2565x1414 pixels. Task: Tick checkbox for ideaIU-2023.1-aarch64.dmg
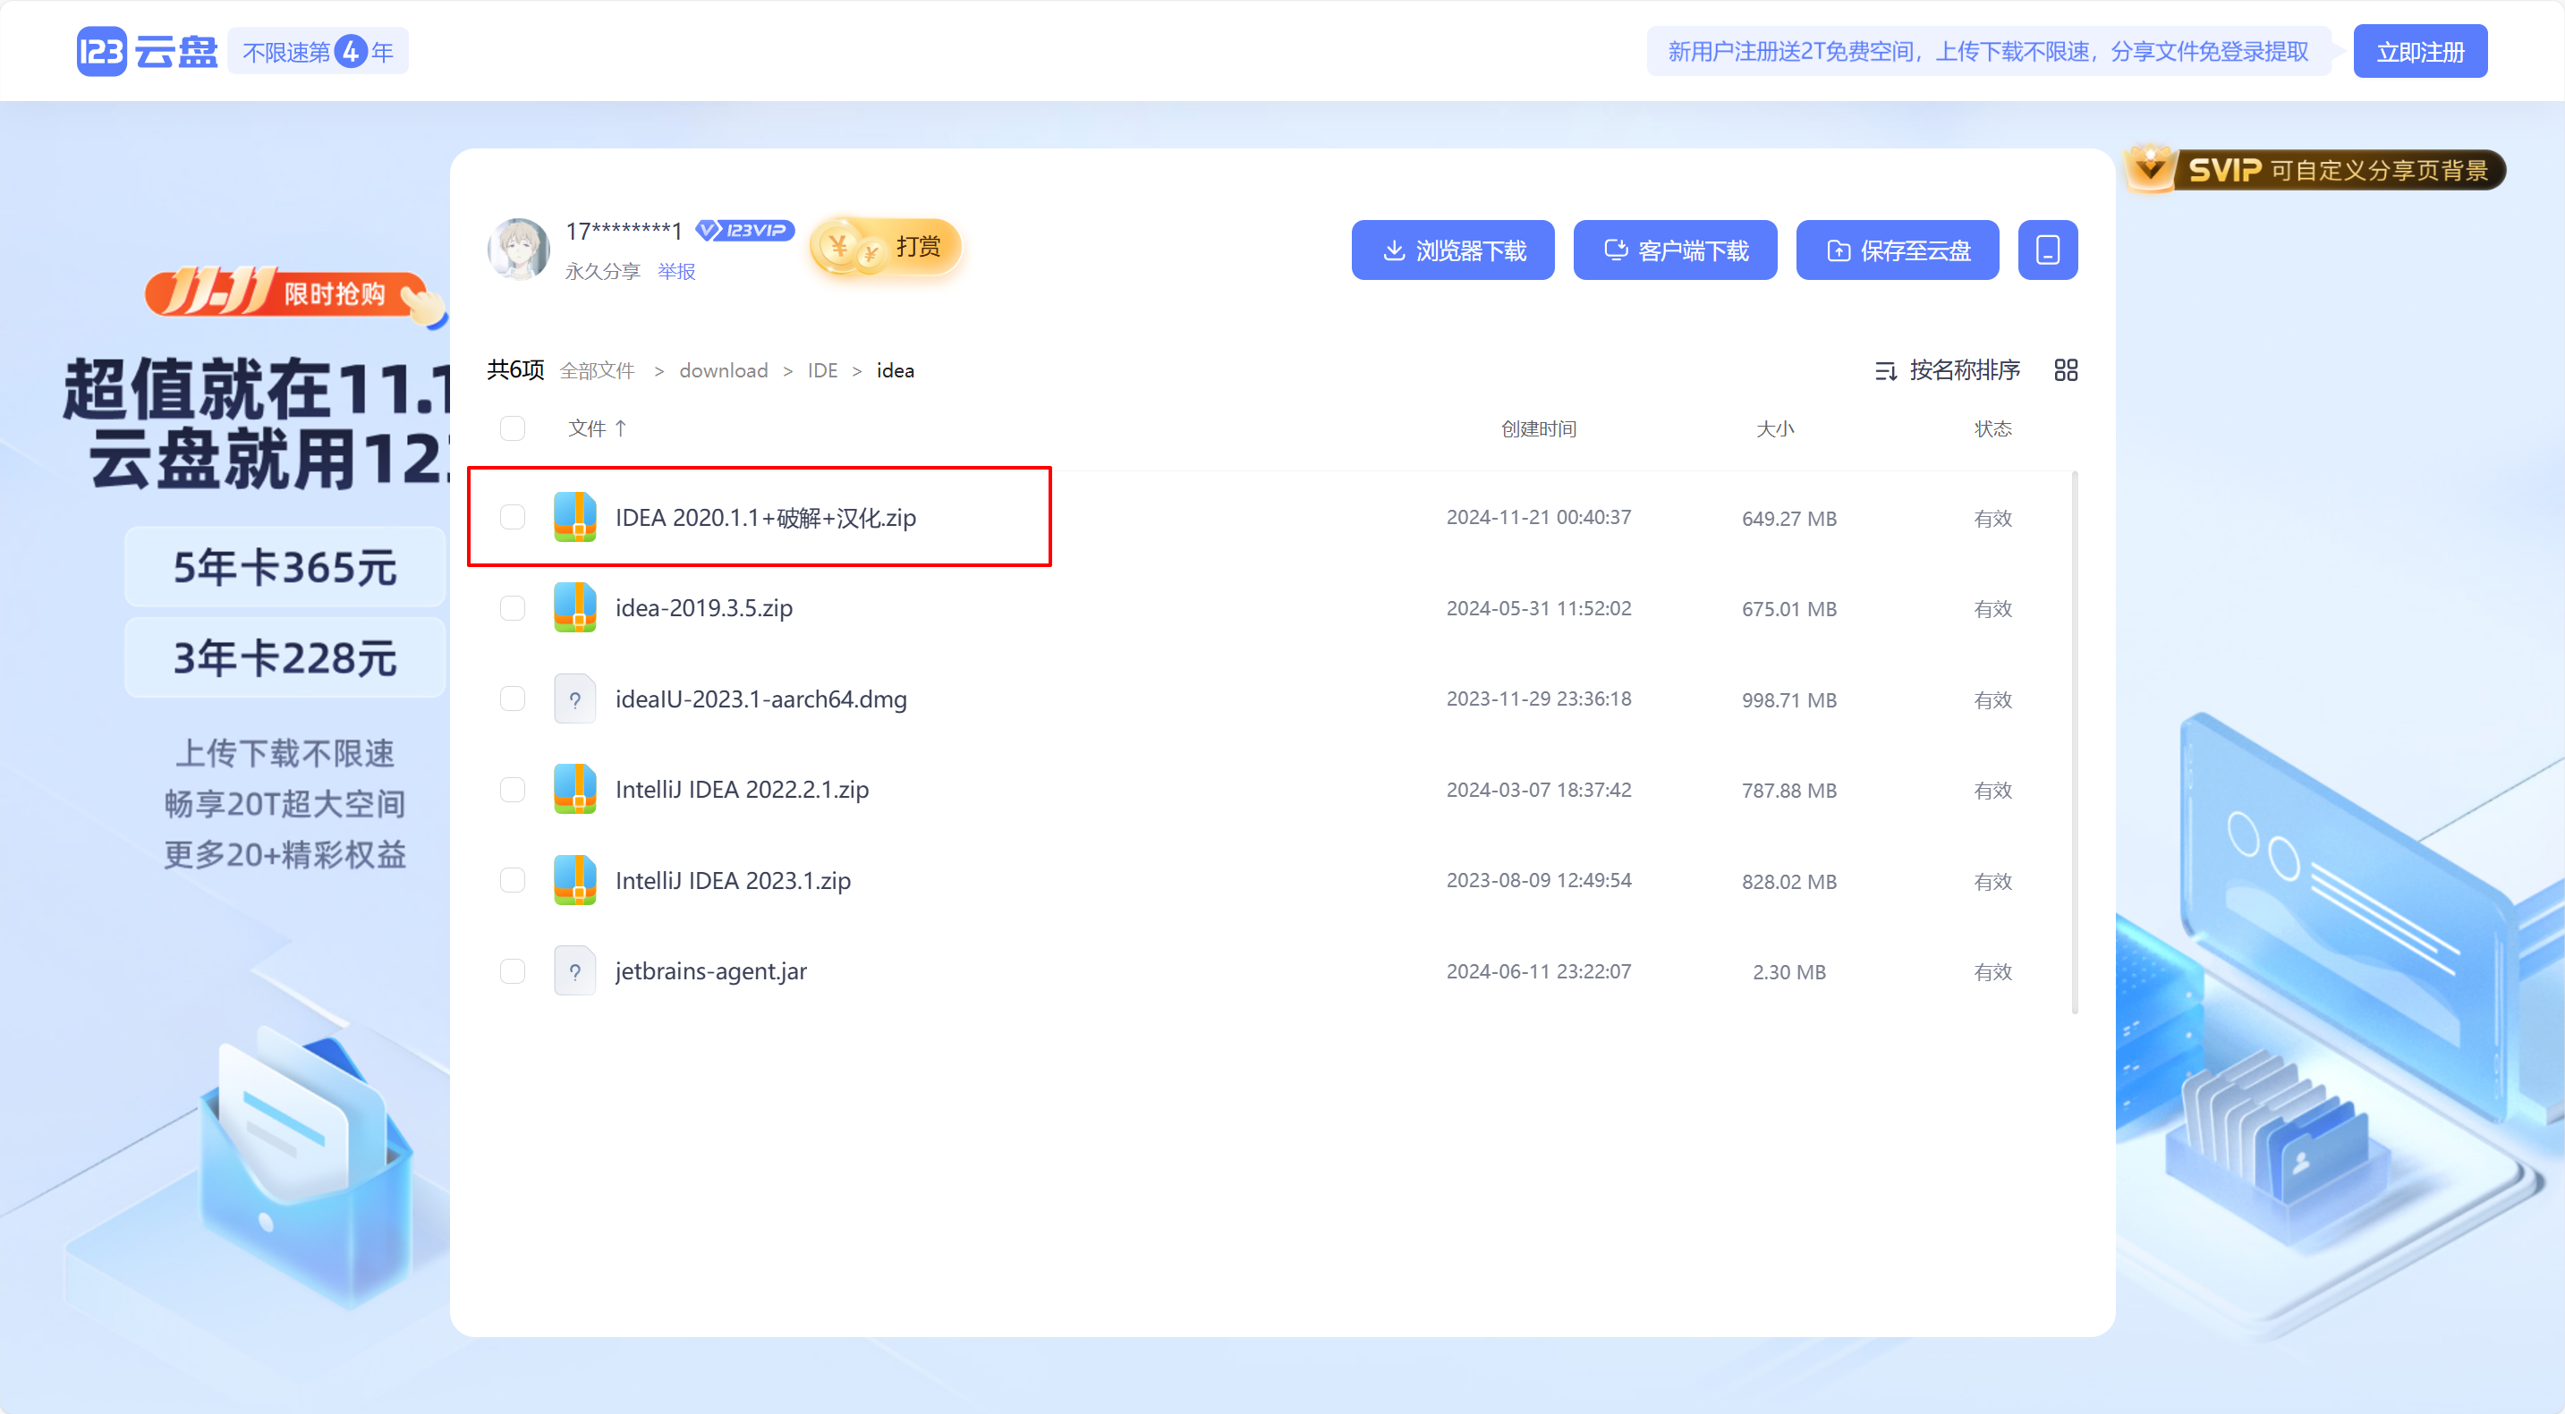[x=513, y=699]
